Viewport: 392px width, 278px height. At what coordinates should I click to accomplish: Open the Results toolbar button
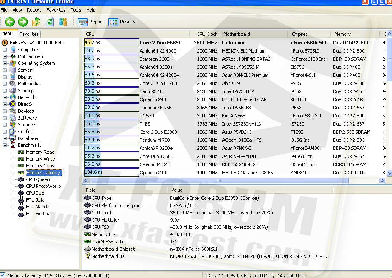(122, 22)
